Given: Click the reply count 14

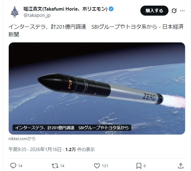Looking at the screenshot, I should click(20, 166).
